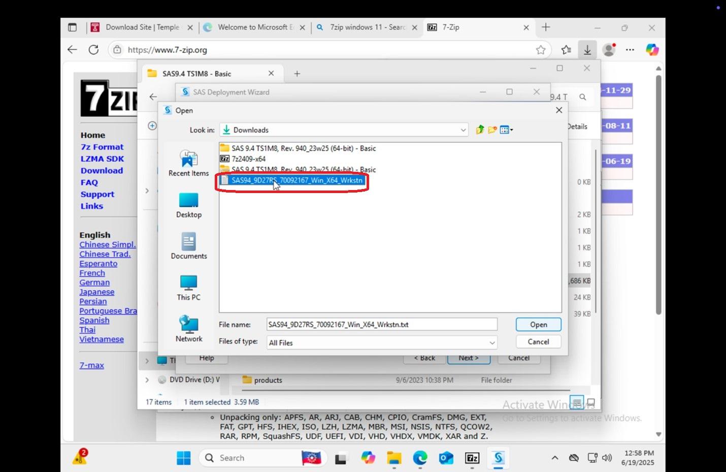
Task: Click the File name input field
Action: [382, 325]
